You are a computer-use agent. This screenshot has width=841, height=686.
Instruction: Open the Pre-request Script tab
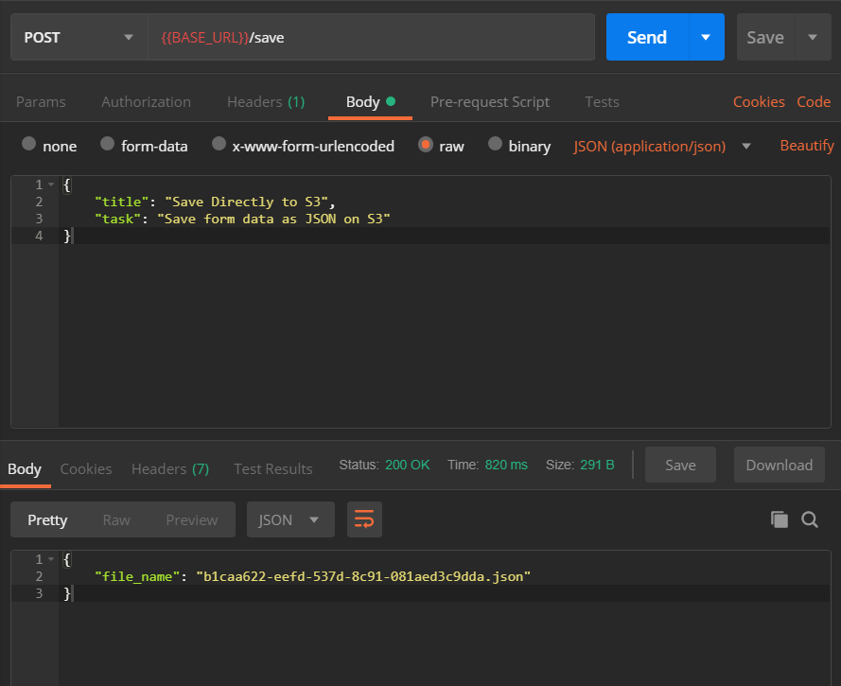tap(490, 101)
